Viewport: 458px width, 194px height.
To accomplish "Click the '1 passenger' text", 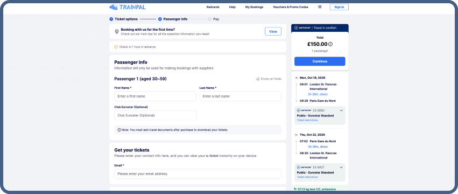I will 320,51.
